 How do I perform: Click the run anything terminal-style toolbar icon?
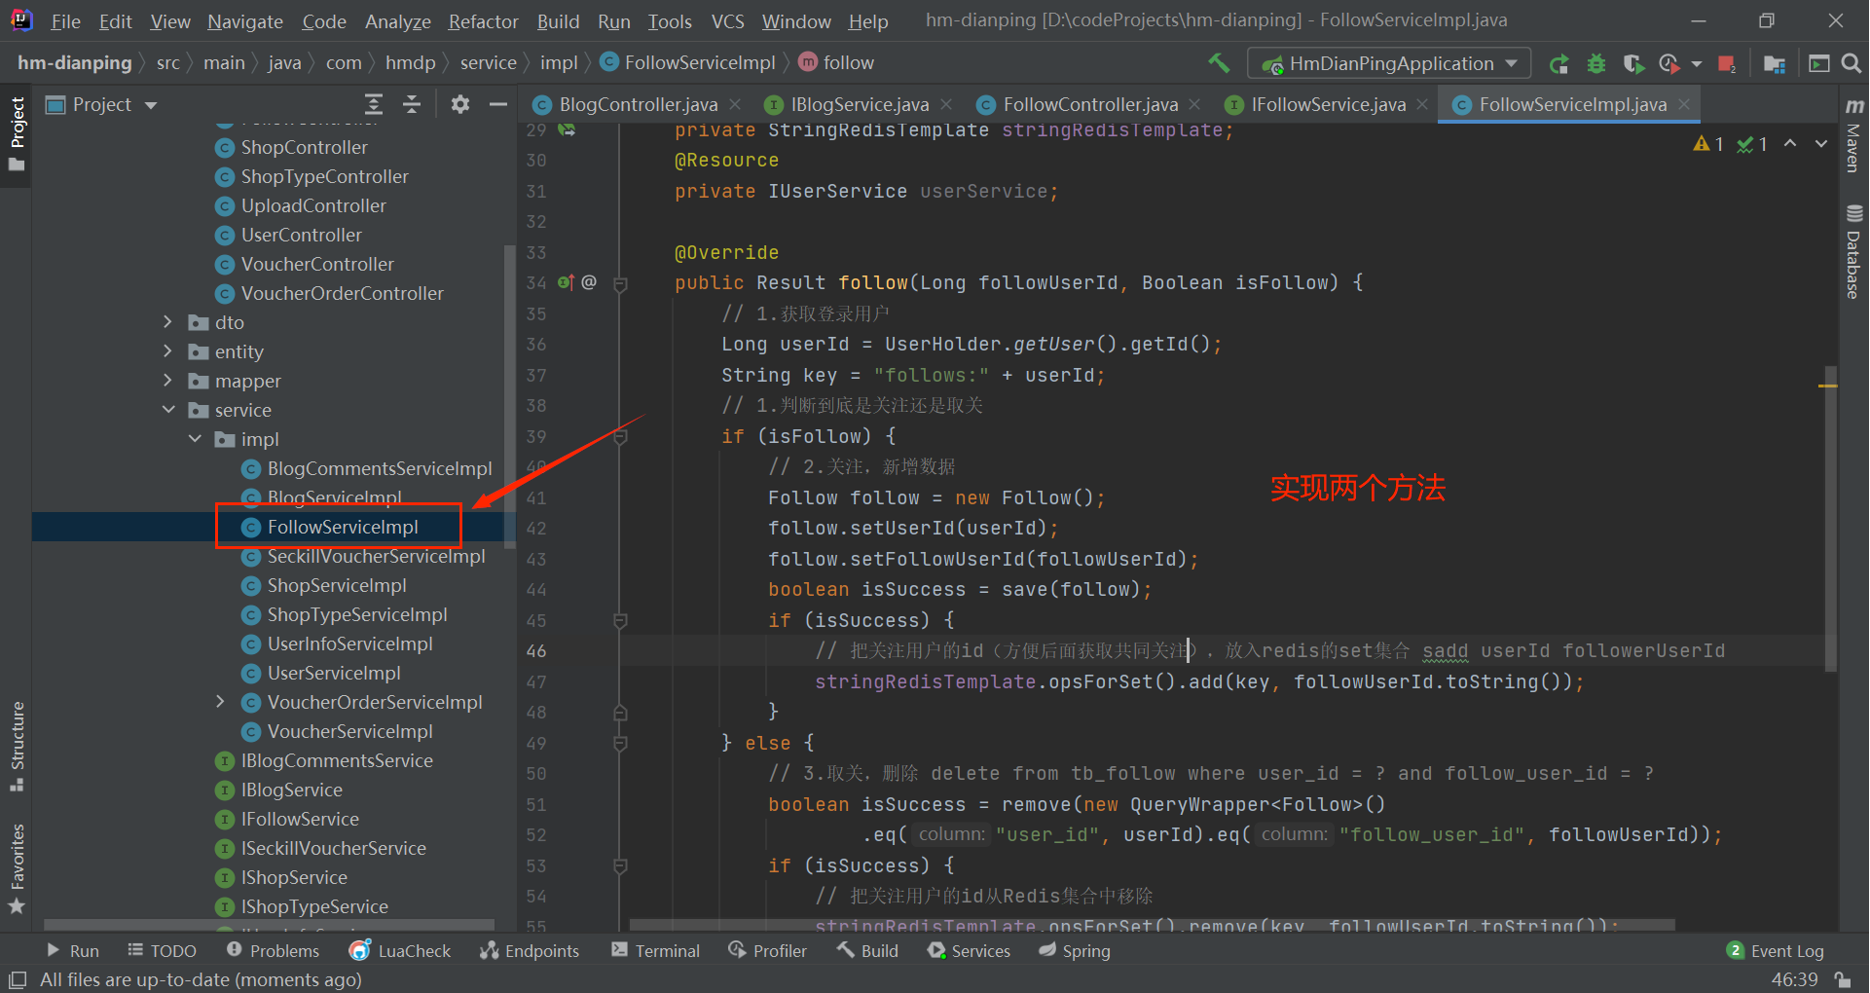(x=1818, y=63)
